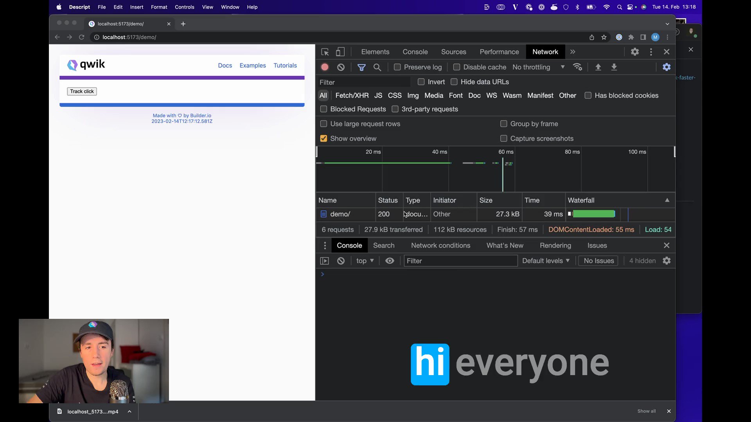The height and width of the screenshot is (422, 751).
Task: Click export HAR download icon
Action: (x=614, y=67)
